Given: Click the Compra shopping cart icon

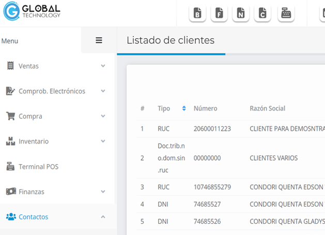Looking at the screenshot, I should coord(10,116).
